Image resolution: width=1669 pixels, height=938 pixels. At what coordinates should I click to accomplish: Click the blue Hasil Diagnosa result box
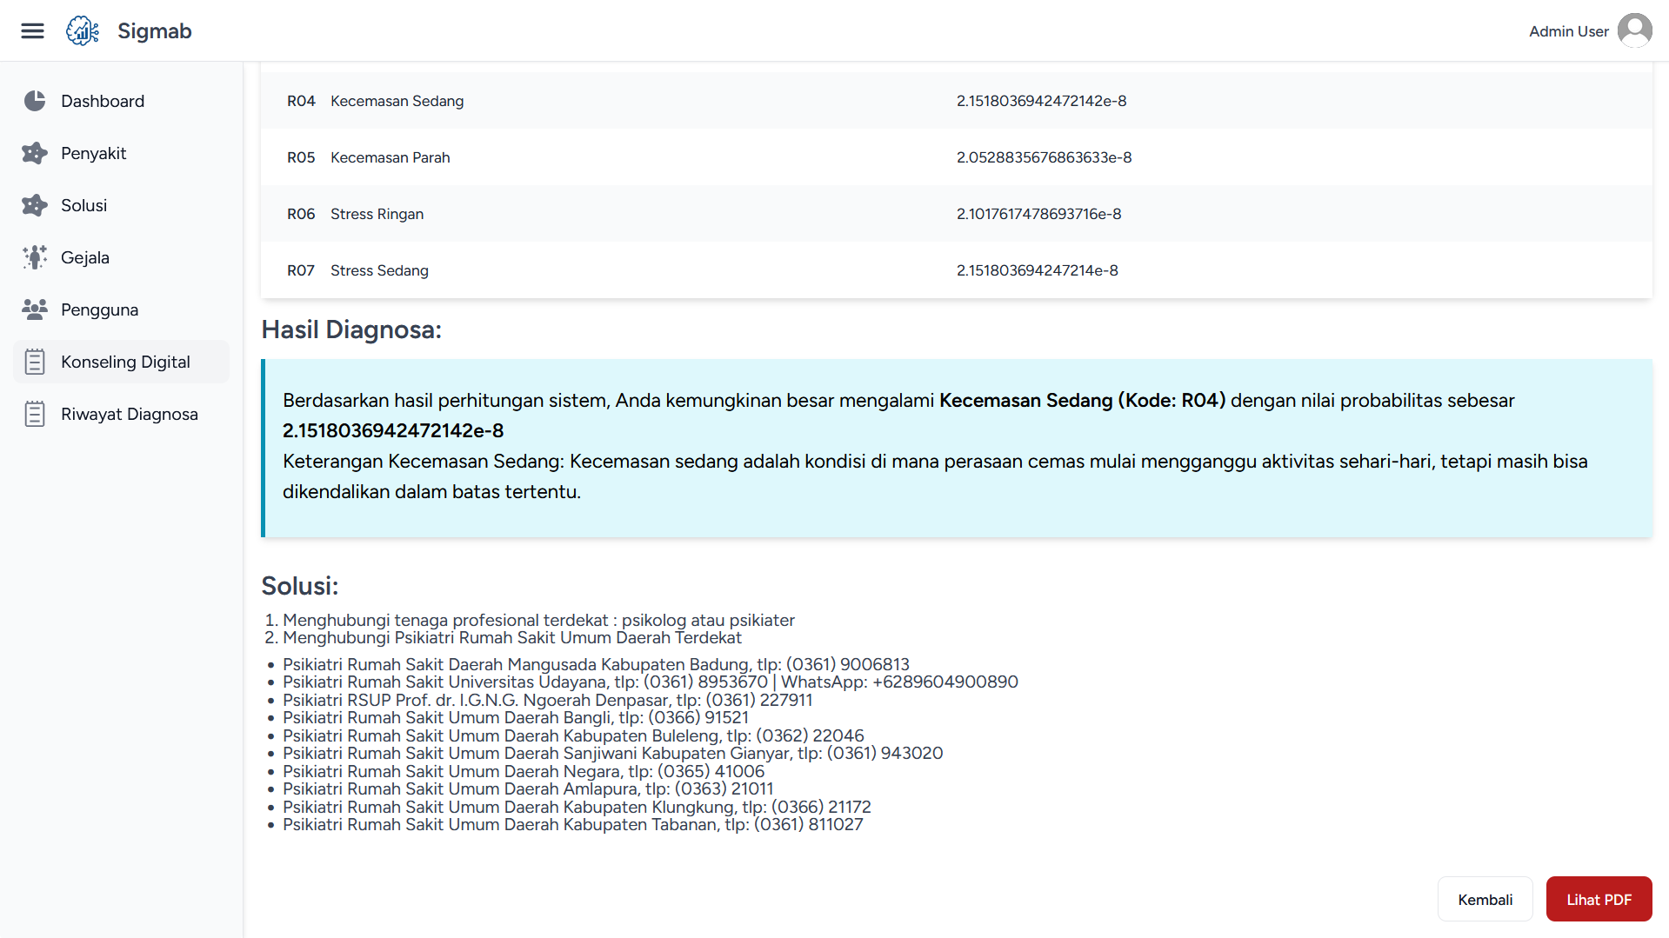957,448
